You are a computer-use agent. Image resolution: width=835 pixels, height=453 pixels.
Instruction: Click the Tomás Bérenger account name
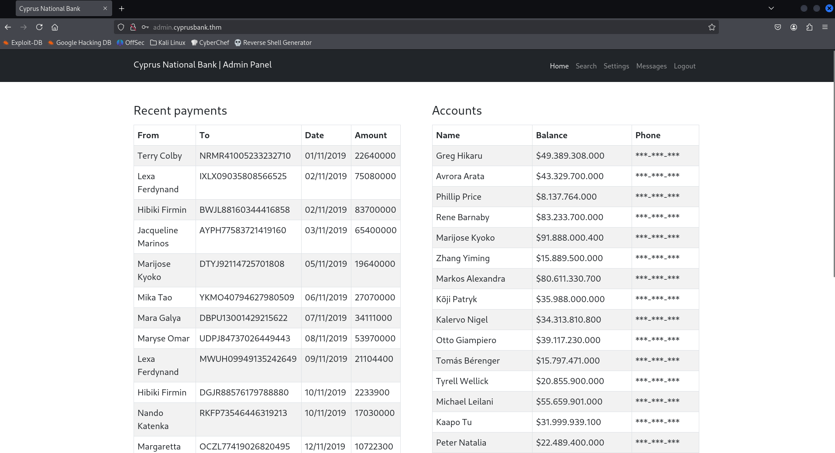tap(468, 361)
